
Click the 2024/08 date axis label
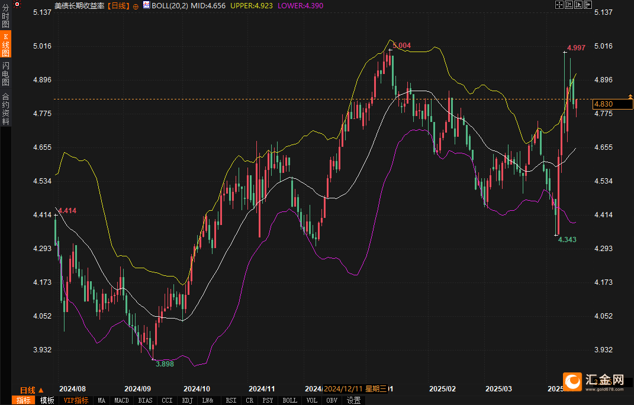[x=72, y=389]
